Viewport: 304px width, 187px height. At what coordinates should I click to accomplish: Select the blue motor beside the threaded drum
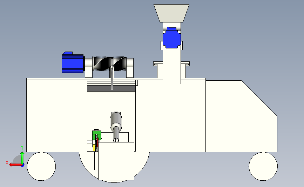pos(73,62)
